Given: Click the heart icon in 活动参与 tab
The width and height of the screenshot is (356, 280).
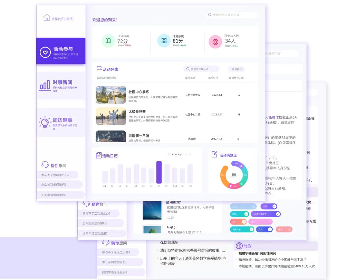Looking at the screenshot, I should pos(45,52).
